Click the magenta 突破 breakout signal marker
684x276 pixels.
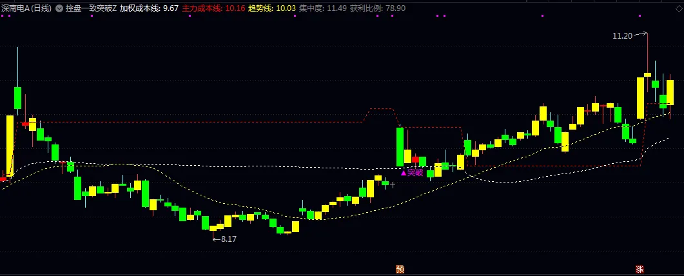pos(412,173)
